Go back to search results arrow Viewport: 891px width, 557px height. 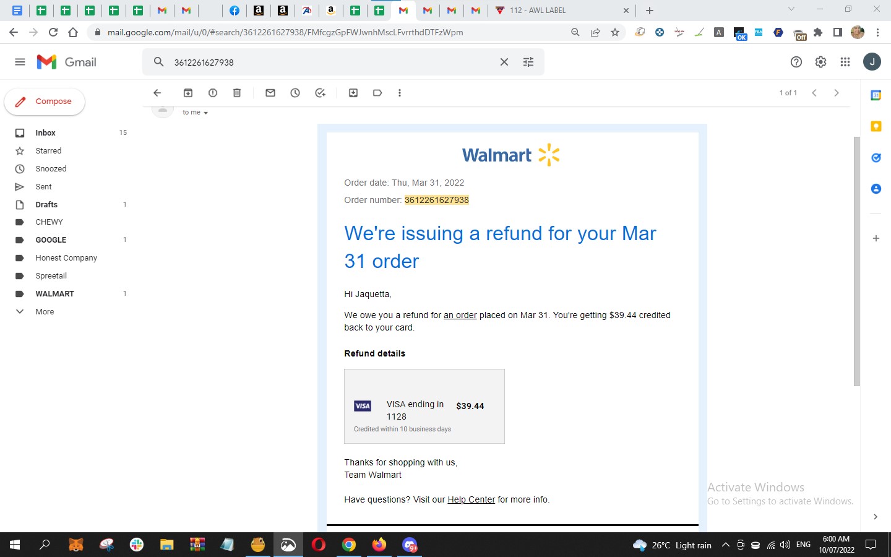[157, 93]
